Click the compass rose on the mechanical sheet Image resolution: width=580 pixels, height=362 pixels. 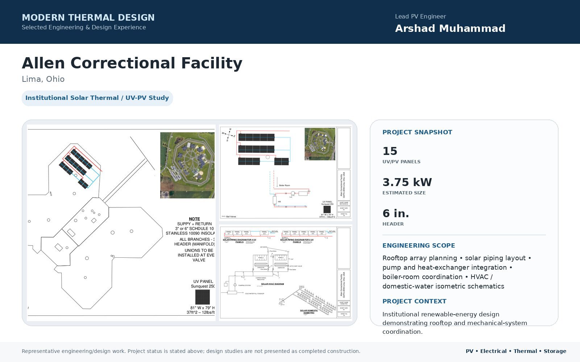tap(229, 135)
